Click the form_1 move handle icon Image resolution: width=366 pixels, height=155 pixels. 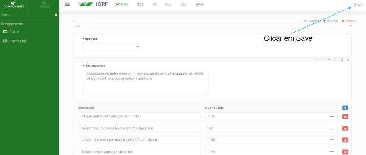329,60
